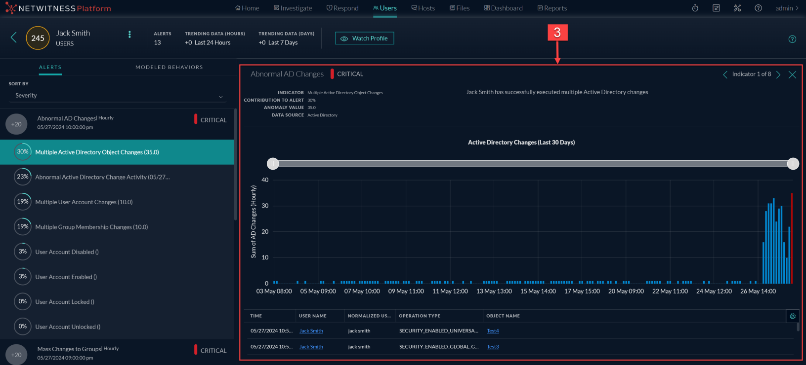Screen dimensions: 806x365
Task: Expand the Sort By Severity dropdown
Action: 117,96
